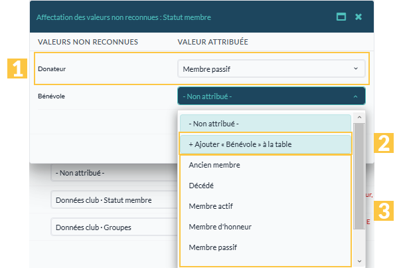The width and height of the screenshot is (401, 268).
Task: Maximize the Affectation des valeurs dialog
Action: click(341, 17)
